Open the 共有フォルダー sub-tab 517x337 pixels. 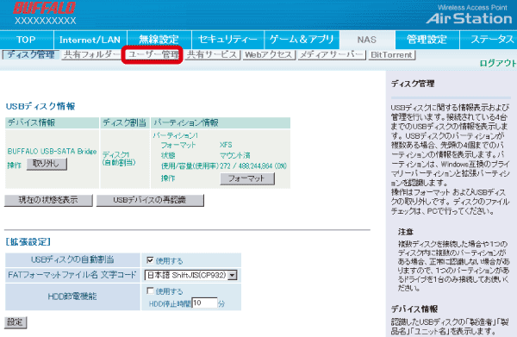click(x=91, y=55)
